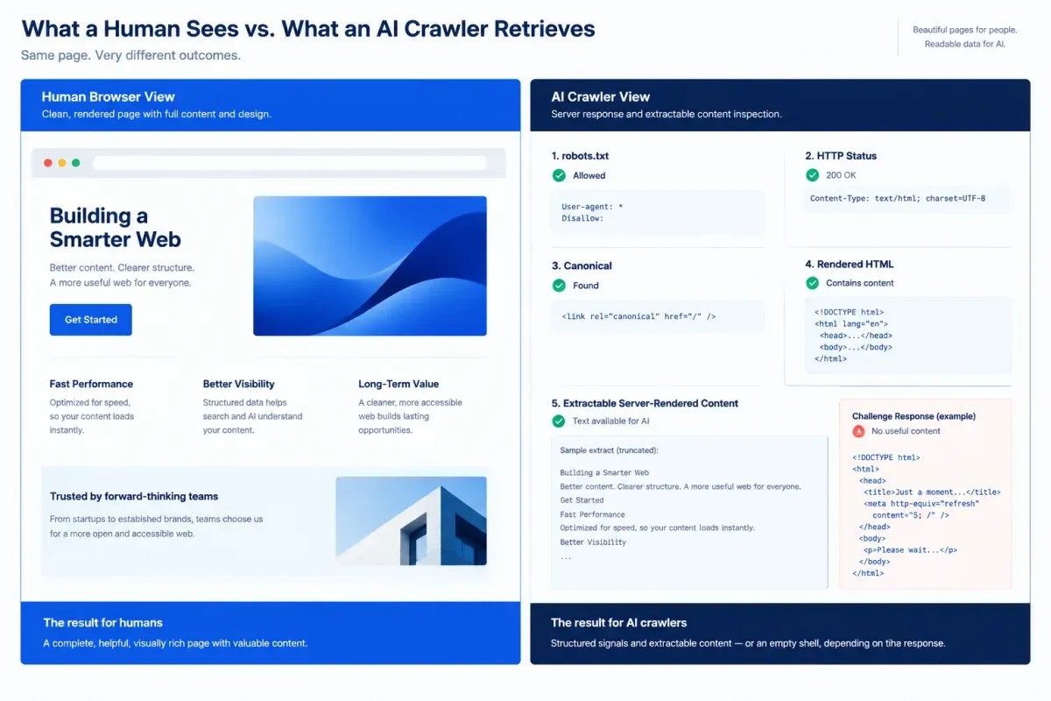This screenshot has width=1051, height=701.
Task: Click the Get Started button
Action: pyautogui.click(x=90, y=320)
